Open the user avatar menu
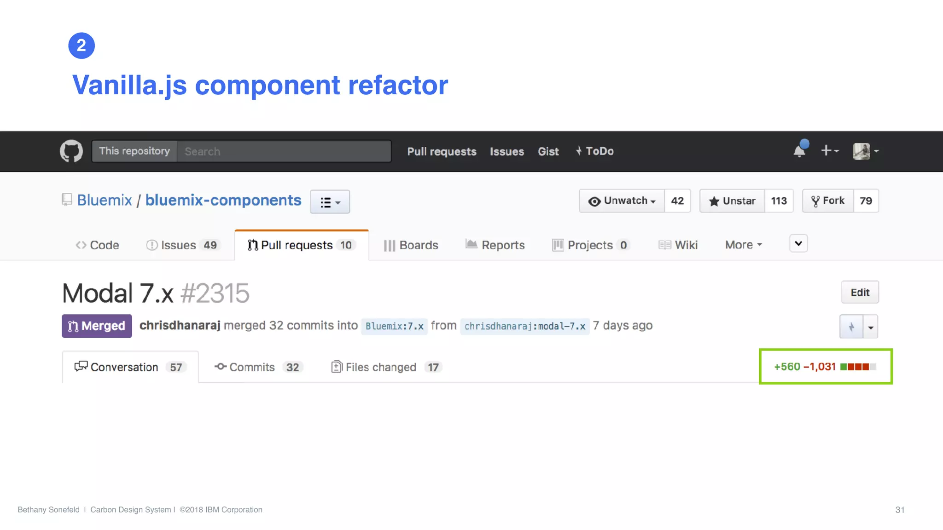943x530 pixels. click(x=866, y=151)
